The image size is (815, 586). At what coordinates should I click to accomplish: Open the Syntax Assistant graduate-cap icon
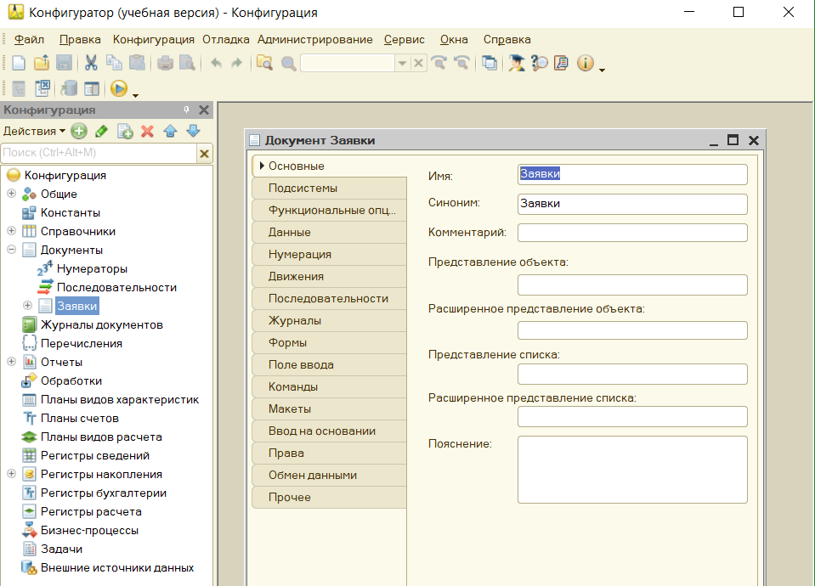click(516, 63)
